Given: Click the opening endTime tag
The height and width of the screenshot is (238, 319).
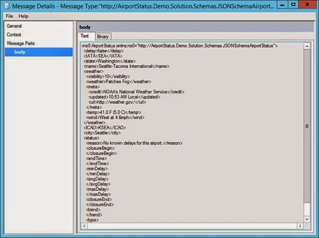Looking at the screenshot, I should click(96, 158).
